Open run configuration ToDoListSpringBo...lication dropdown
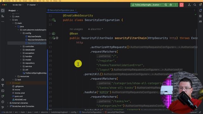The width and height of the screenshot is (203, 114). [x=147, y=5]
